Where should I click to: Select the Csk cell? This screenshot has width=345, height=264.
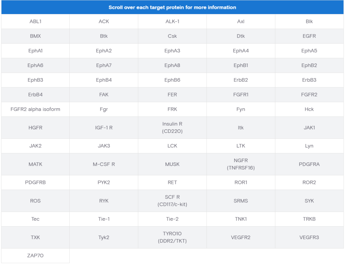pyautogui.click(x=172, y=36)
